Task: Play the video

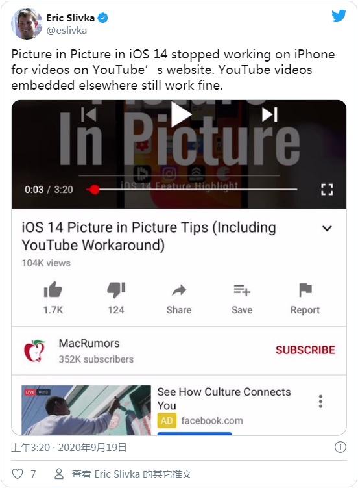Action: tap(181, 114)
